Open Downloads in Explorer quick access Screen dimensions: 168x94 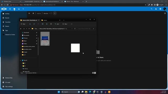[x=26, y=33]
